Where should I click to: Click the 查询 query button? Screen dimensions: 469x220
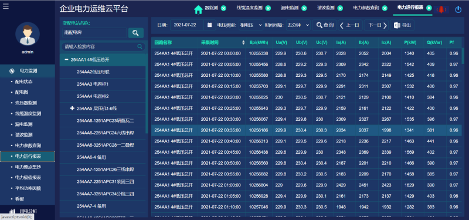tap(324, 25)
